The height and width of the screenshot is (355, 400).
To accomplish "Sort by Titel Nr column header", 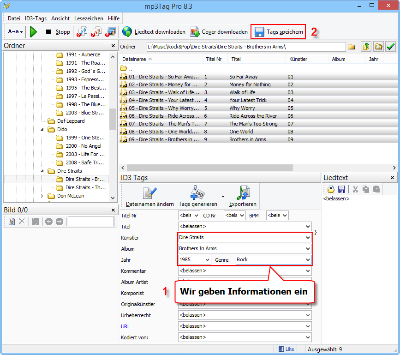I will pyautogui.click(x=215, y=59).
